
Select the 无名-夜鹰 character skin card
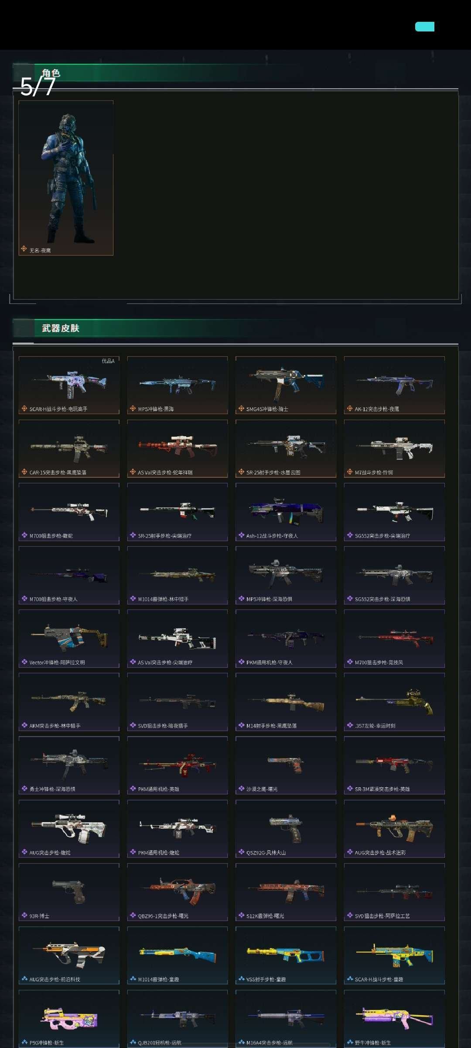pyautogui.click(x=66, y=178)
